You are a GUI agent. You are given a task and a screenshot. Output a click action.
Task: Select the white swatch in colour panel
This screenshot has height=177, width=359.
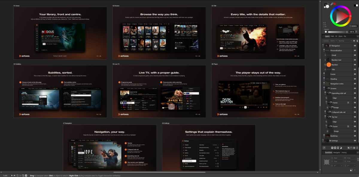(x=357, y=5)
